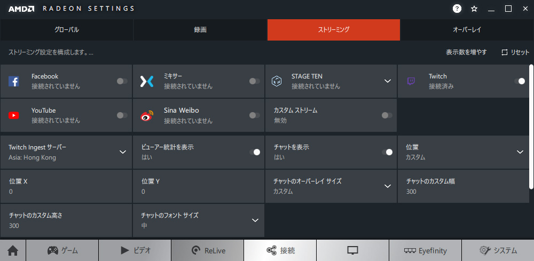
Task: Turn off チャットを表示 switch
Action: click(387, 152)
